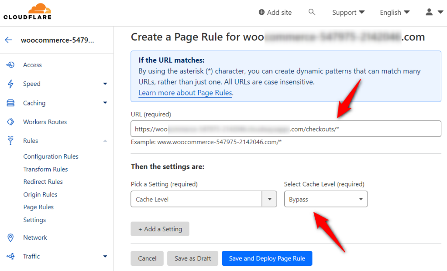This screenshot has height=271, width=447.
Task: Click Save and Deploy Page Rule
Action: pyautogui.click(x=267, y=258)
